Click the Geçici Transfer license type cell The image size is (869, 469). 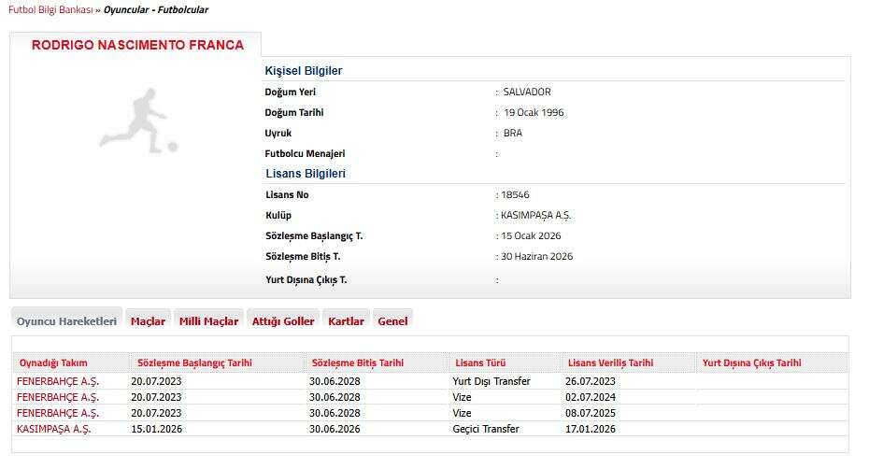[x=486, y=429]
